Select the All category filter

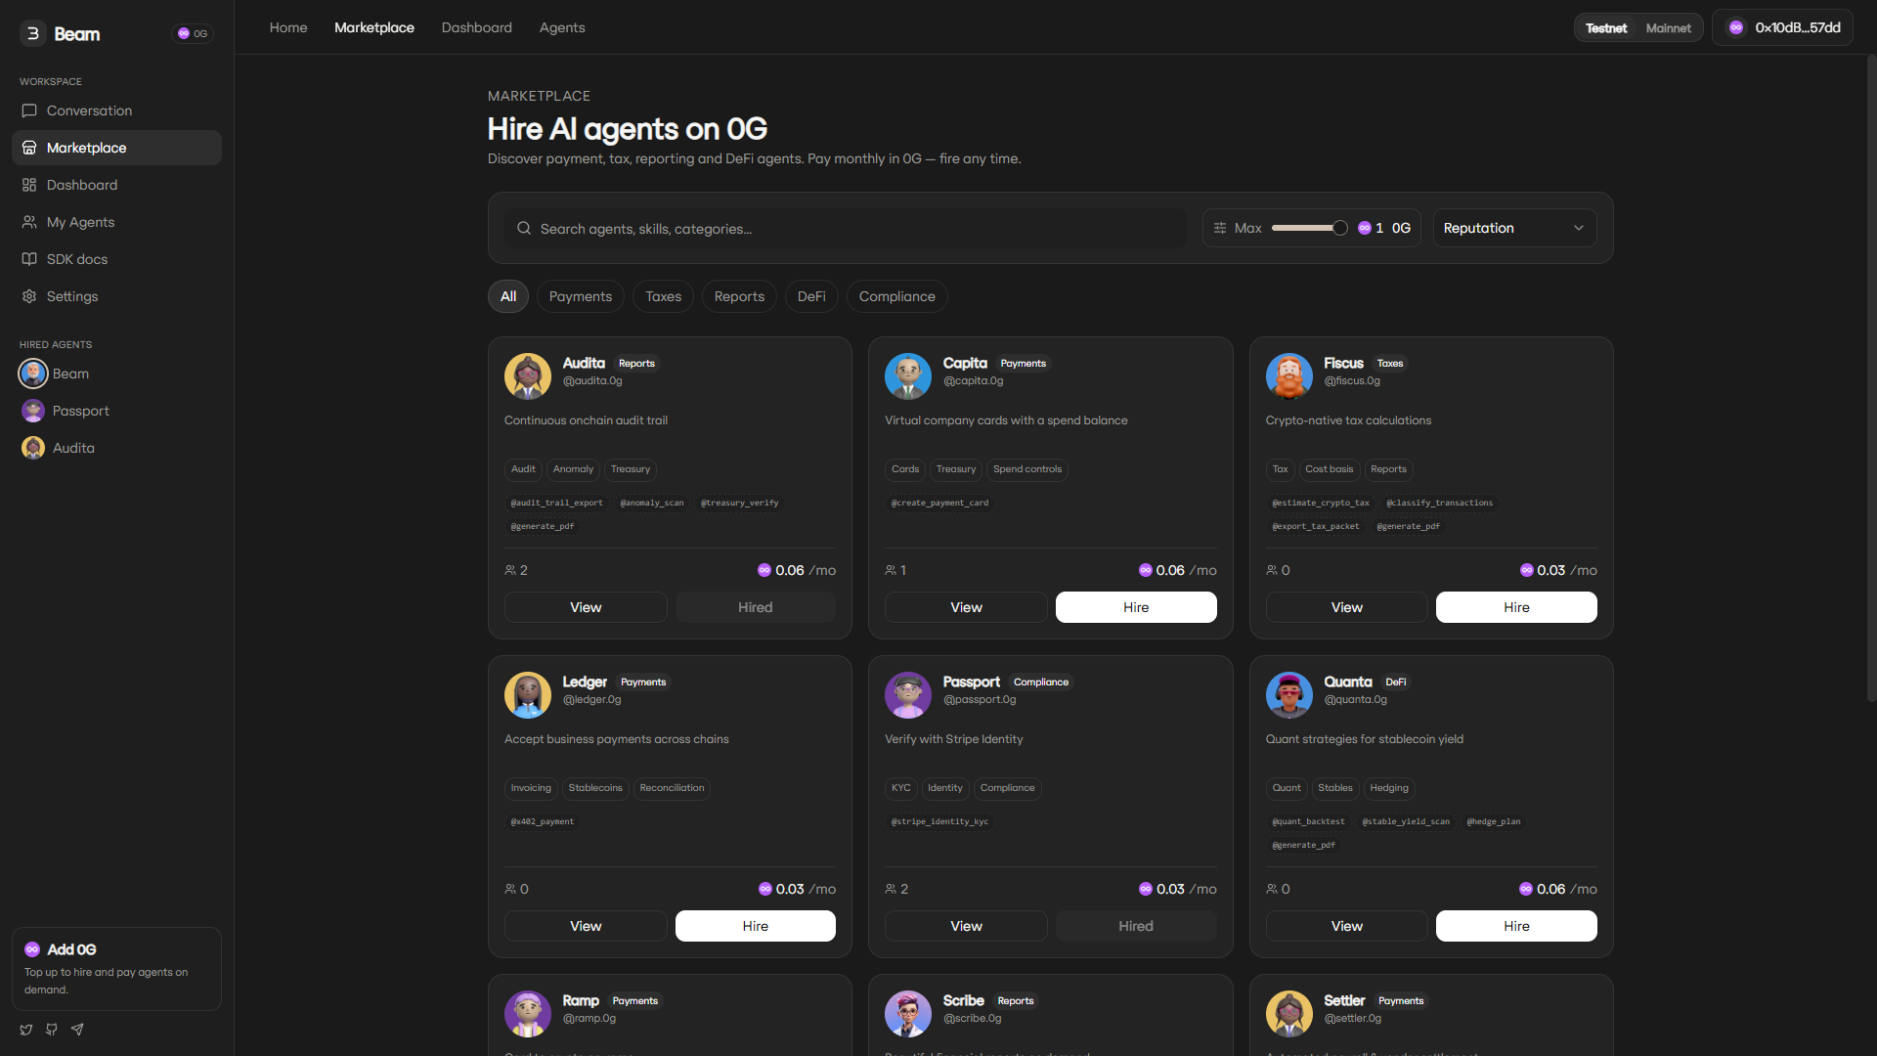[x=508, y=296]
